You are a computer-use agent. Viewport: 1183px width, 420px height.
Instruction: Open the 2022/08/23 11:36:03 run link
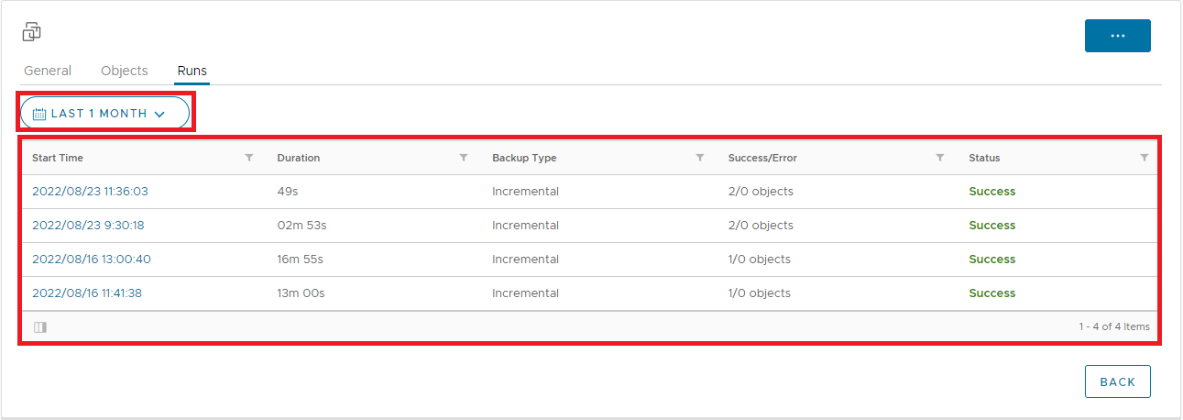(x=90, y=192)
